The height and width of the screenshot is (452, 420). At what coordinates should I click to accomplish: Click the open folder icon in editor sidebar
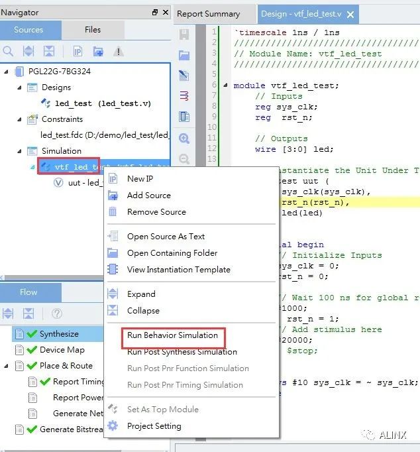pyautogui.click(x=184, y=55)
